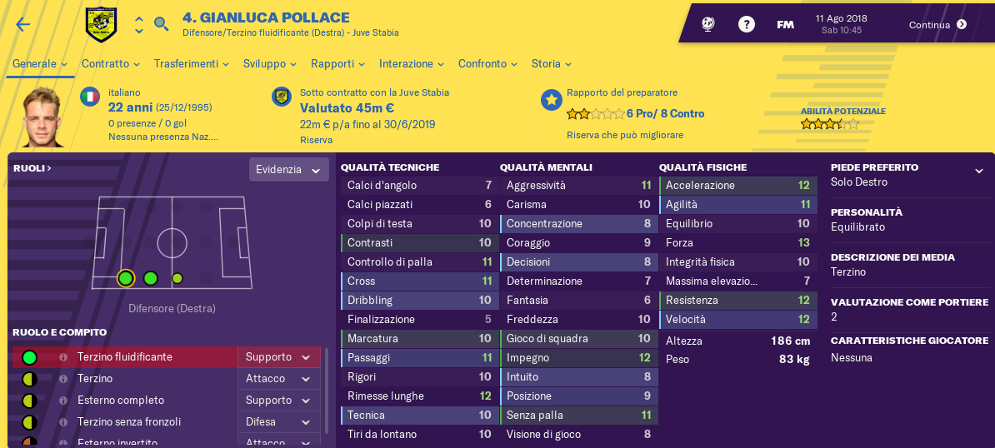
Task: Open the Ruoli link
Action: 32,168
